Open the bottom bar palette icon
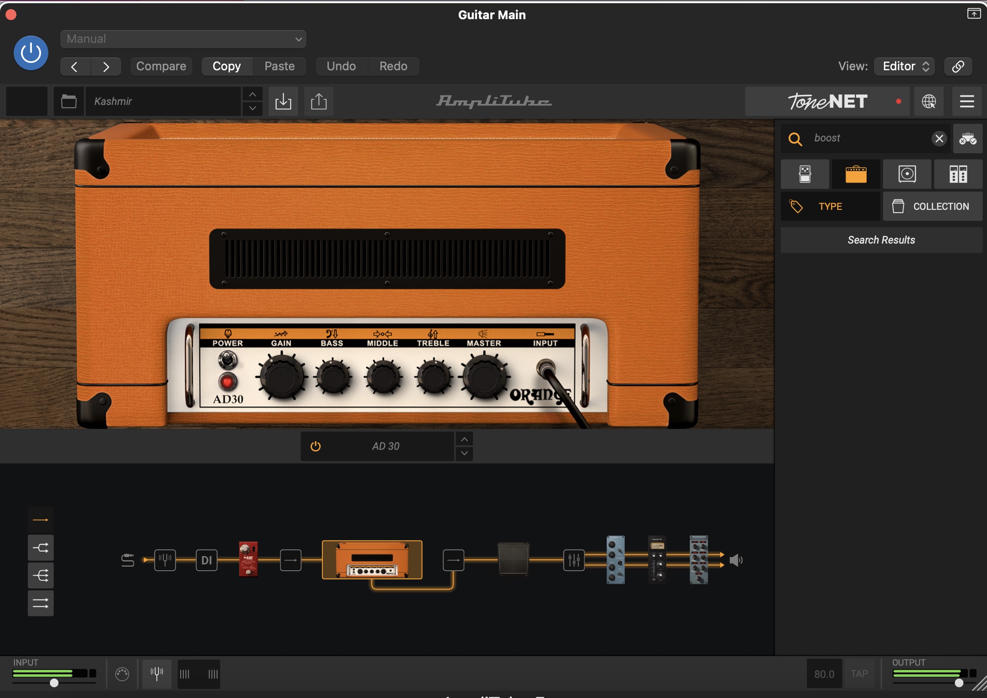The image size is (987, 698). pyautogui.click(x=122, y=674)
